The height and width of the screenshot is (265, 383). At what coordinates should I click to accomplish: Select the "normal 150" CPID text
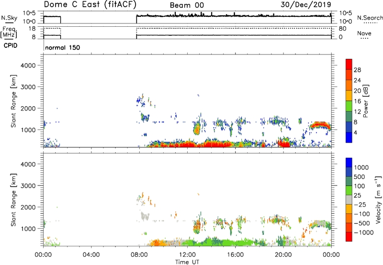63,47
